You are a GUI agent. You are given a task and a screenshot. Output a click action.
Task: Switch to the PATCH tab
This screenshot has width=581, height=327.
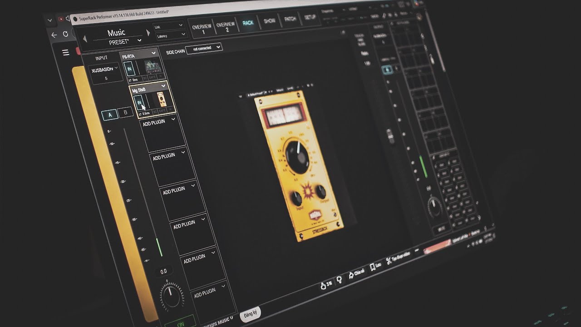point(290,20)
